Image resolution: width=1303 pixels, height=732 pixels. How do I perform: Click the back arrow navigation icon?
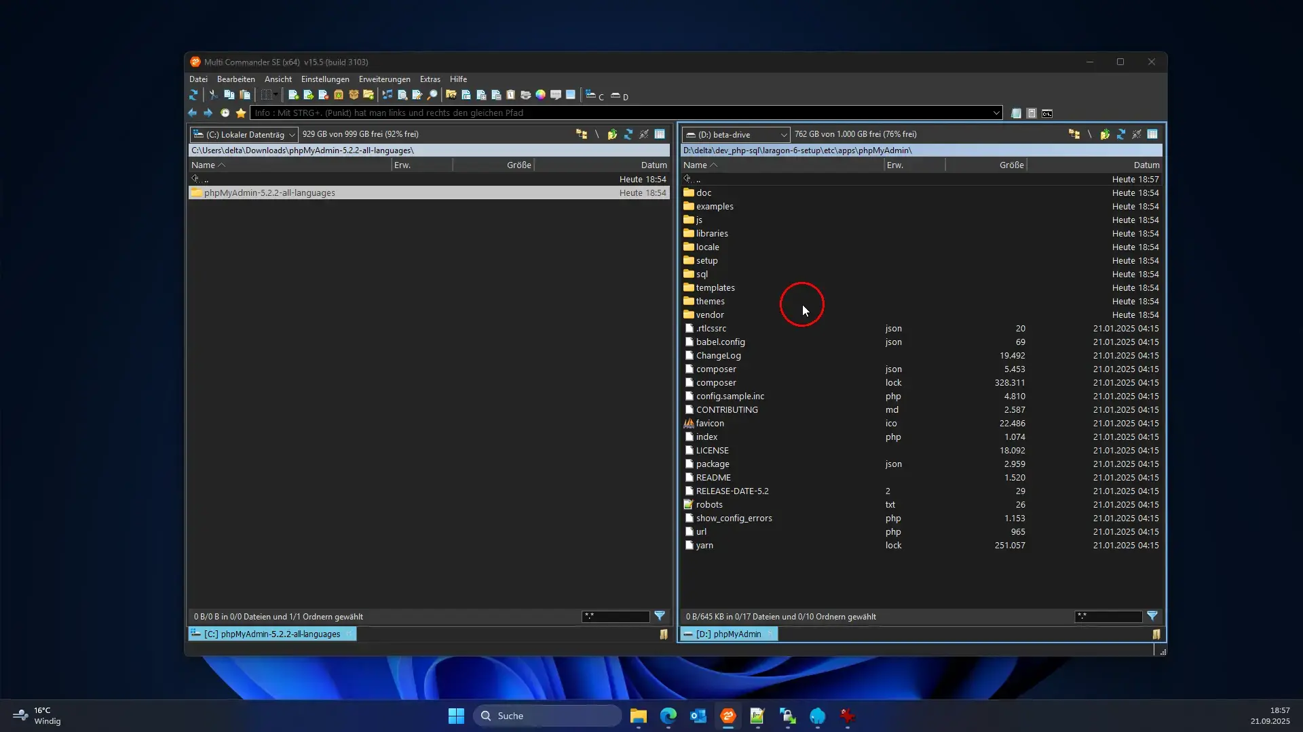point(193,113)
